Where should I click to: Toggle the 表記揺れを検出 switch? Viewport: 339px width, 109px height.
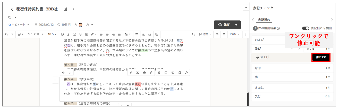pos(306,28)
